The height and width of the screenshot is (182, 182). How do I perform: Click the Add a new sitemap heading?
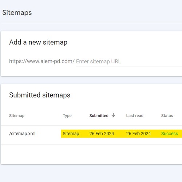(x=38, y=42)
